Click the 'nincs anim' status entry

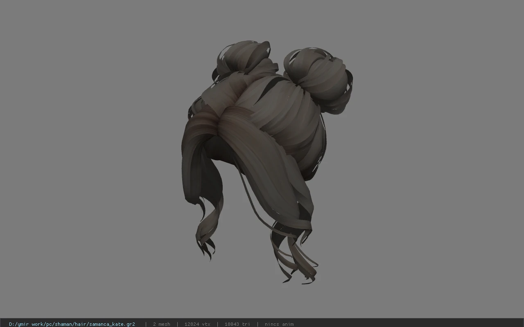pyautogui.click(x=279, y=324)
